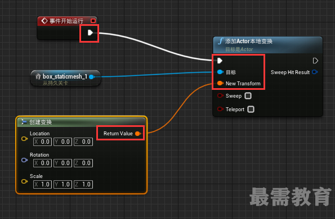Enable the Sweep checkbox
This screenshot has height=219, width=335.
[x=248, y=96]
